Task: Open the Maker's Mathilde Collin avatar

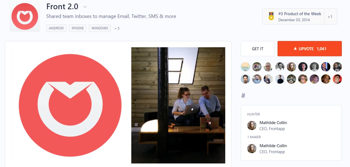Action: (252, 149)
